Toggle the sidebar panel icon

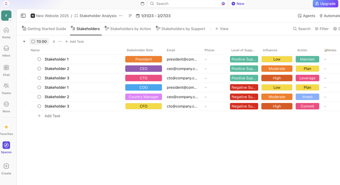point(23,16)
